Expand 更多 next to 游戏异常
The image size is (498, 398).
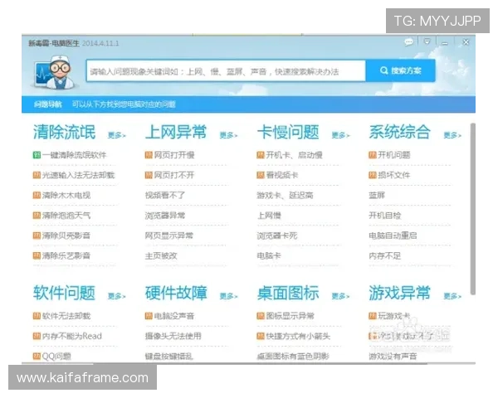tap(452, 296)
